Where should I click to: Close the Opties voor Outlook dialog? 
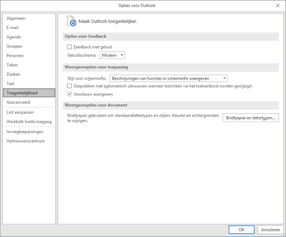[278, 6]
